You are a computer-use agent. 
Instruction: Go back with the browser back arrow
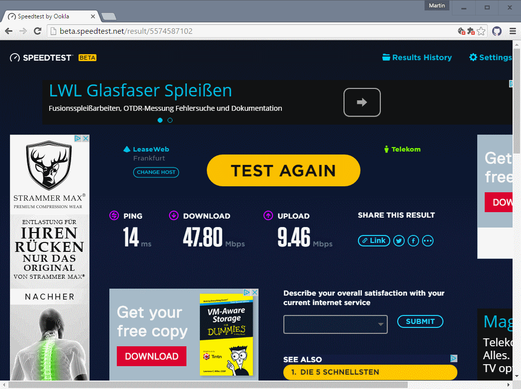point(8,31)
